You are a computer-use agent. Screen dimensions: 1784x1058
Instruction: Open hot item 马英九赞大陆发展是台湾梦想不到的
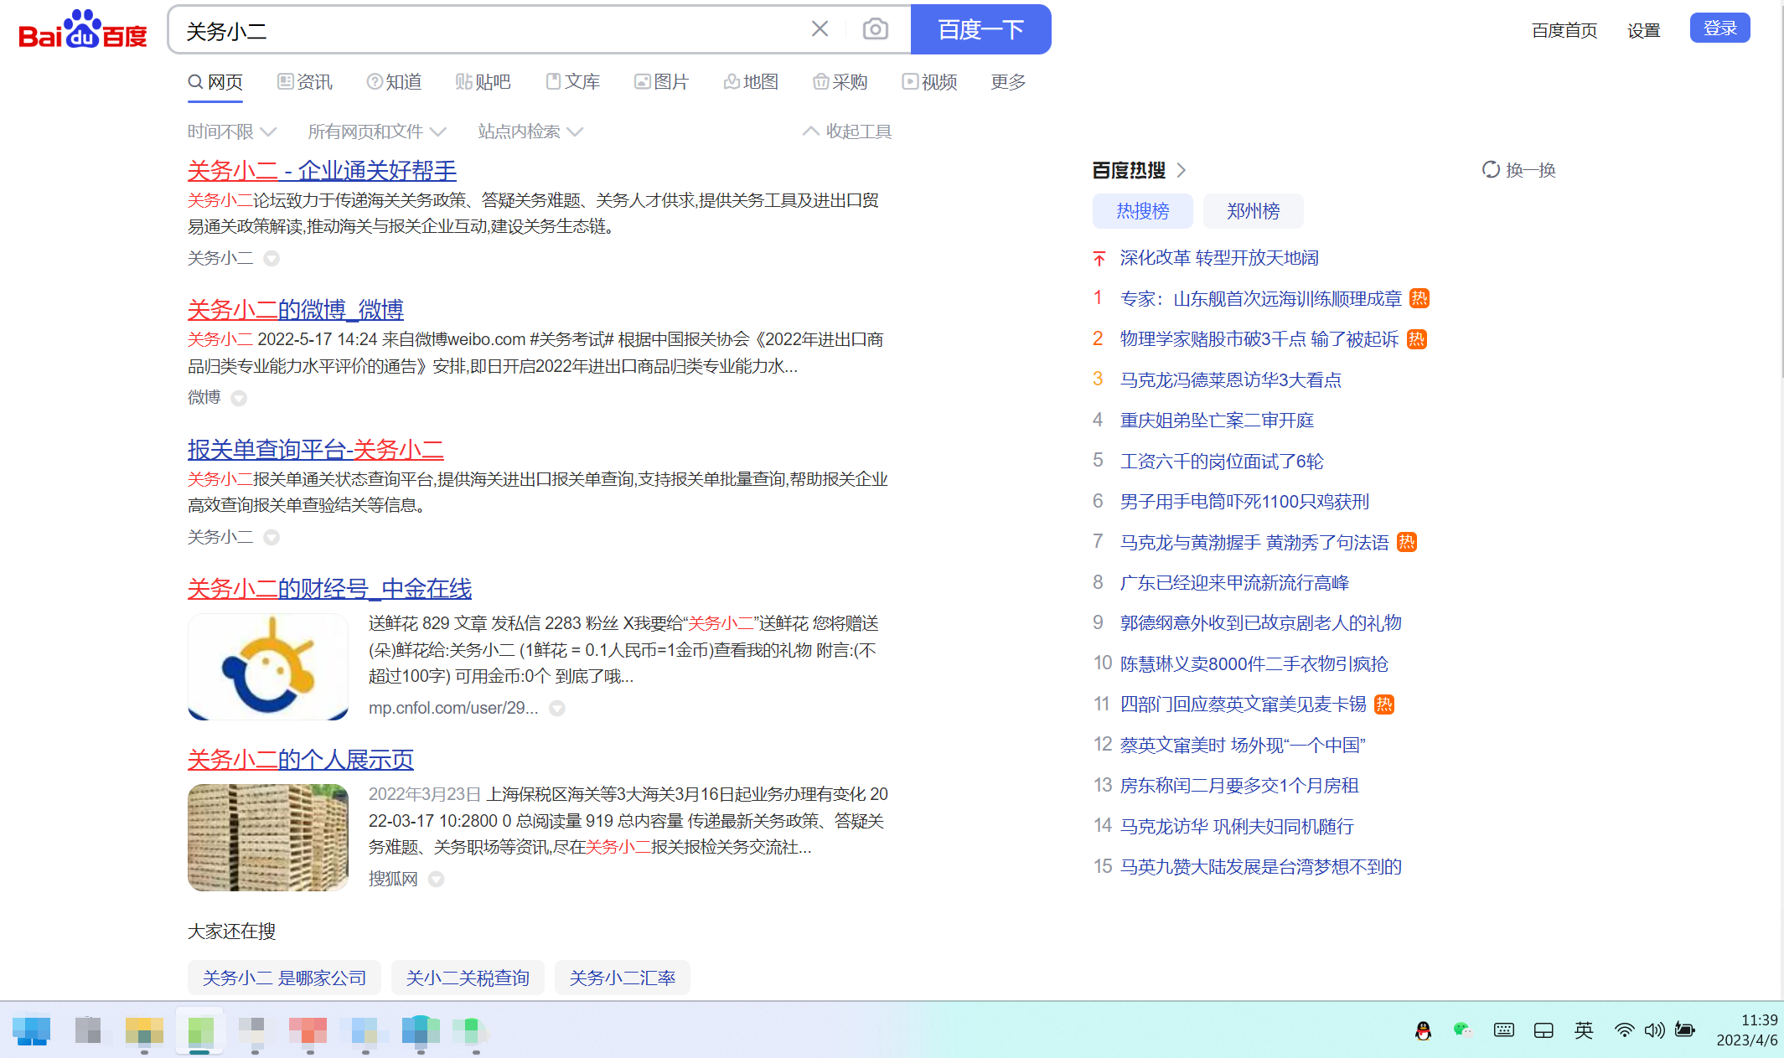[x=1261, y=866]
